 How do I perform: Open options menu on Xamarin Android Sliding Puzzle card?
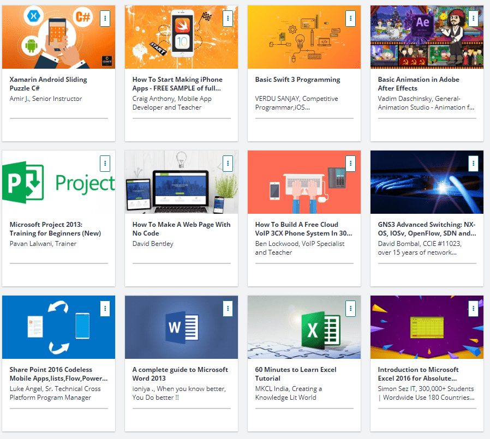tap(105, 18)
